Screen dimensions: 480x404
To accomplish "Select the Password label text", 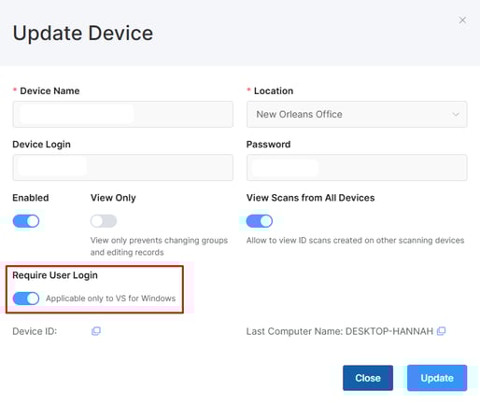I will point(268,145).
